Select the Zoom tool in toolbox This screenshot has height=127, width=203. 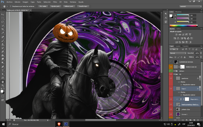(3, 85)
